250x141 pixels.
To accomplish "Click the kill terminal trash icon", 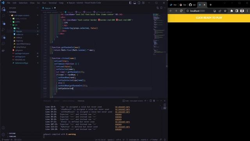I will coord(154,101).
